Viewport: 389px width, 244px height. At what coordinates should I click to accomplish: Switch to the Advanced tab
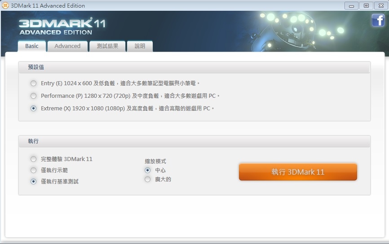coord(67,46)
